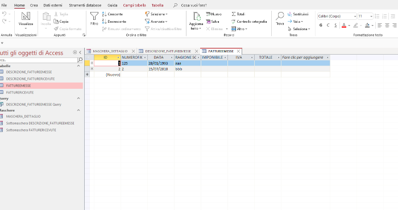Collapse the Tabelle group chevron

(78, 66)
